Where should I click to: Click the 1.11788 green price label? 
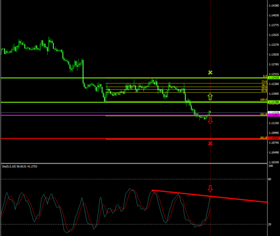tap(273, 102)
